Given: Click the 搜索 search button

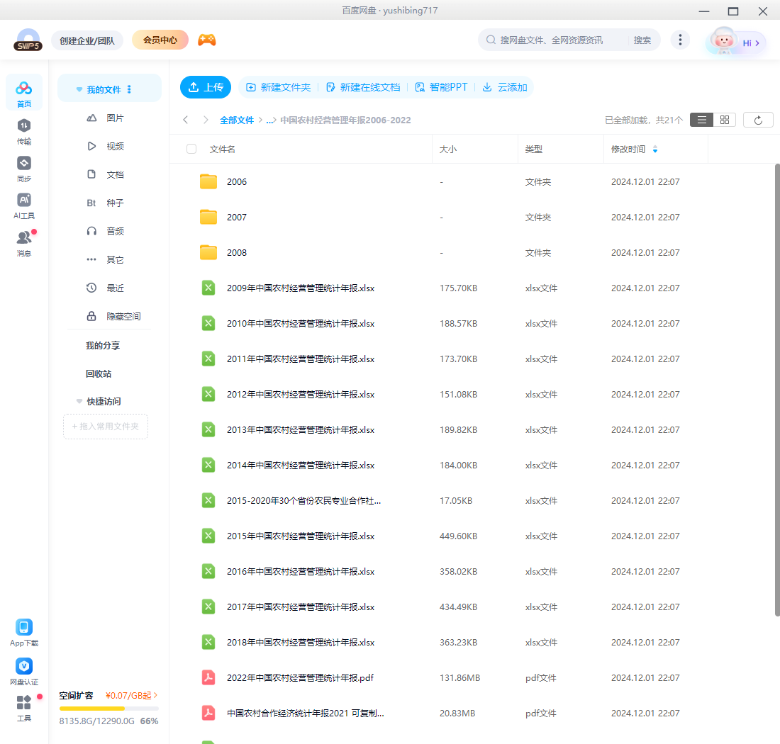Looking at the screenshot, I should point(642,40).
